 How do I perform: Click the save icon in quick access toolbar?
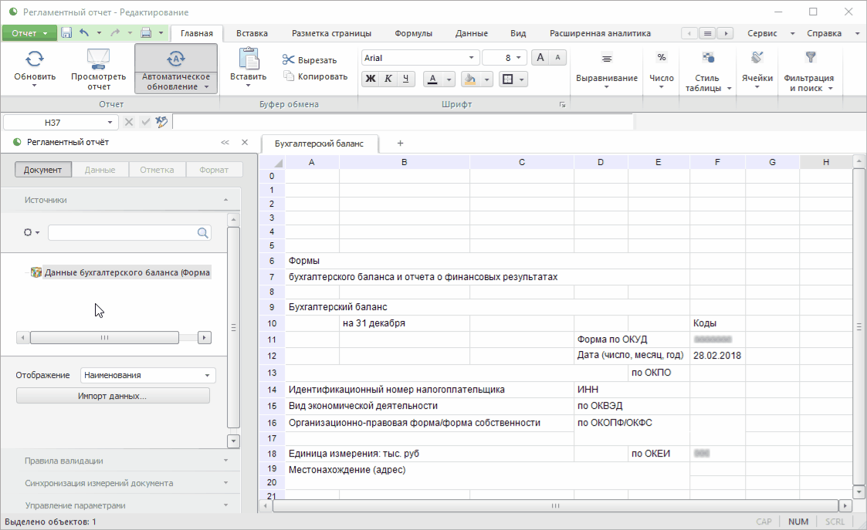66,33
